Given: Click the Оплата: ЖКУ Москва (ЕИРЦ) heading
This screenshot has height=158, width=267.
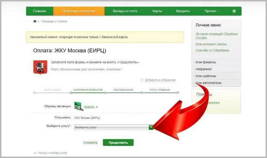Looking at the screenshot, I should point(70,51).
